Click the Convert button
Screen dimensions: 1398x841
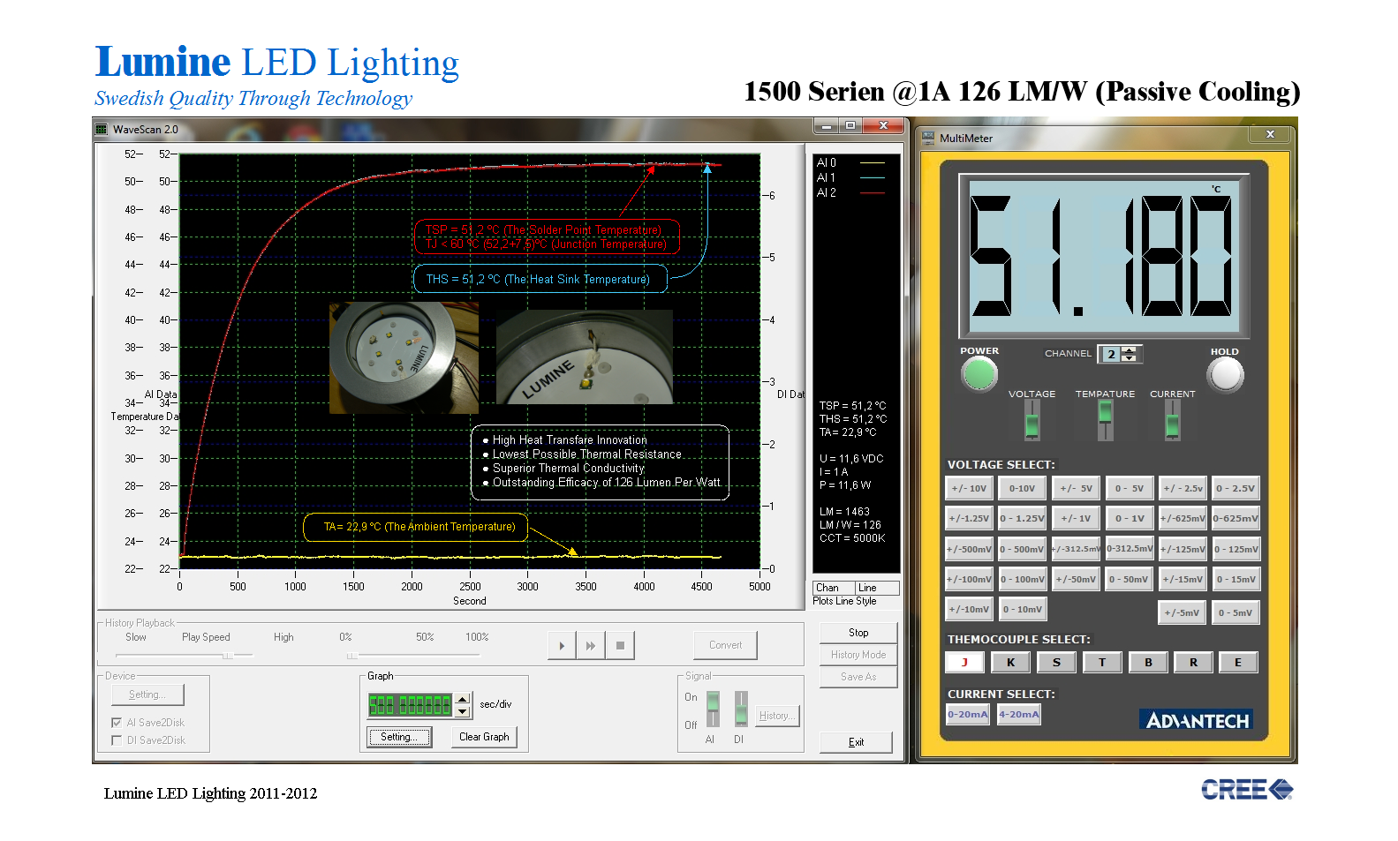[725, 645]
